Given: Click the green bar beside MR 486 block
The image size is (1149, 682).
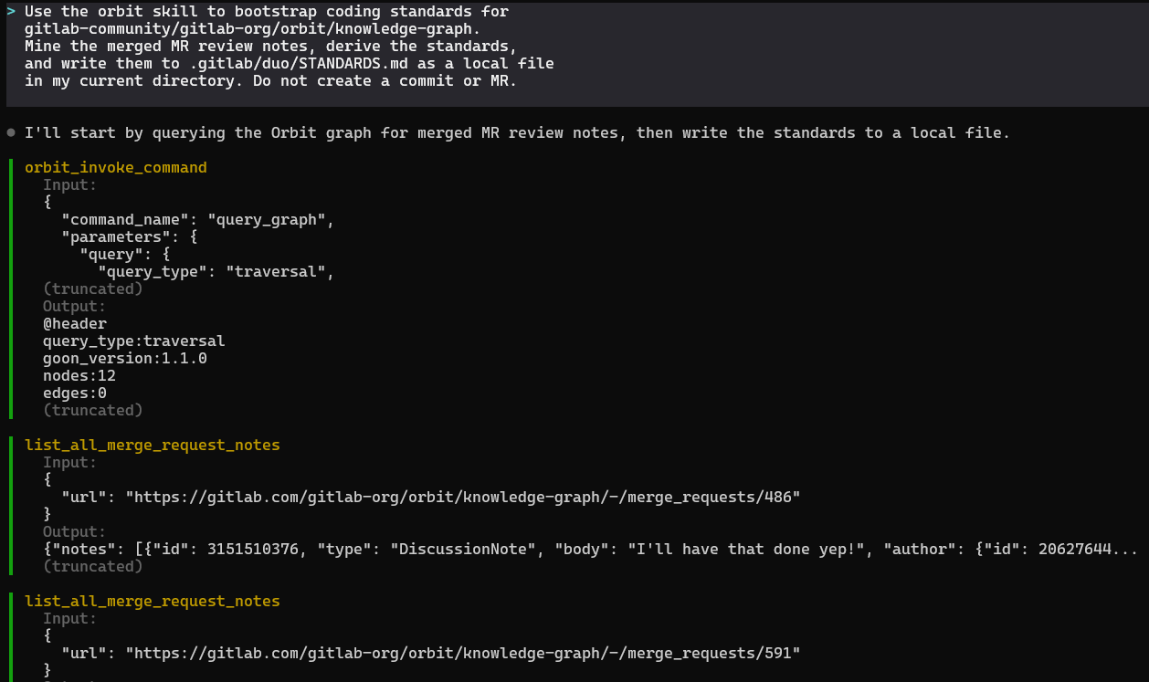Looking at the screenshot, I should click(x=10, y=506).
